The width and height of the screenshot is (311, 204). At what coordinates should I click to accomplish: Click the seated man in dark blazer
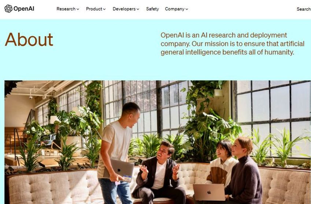pyautogui.click(x=159, y=172)
